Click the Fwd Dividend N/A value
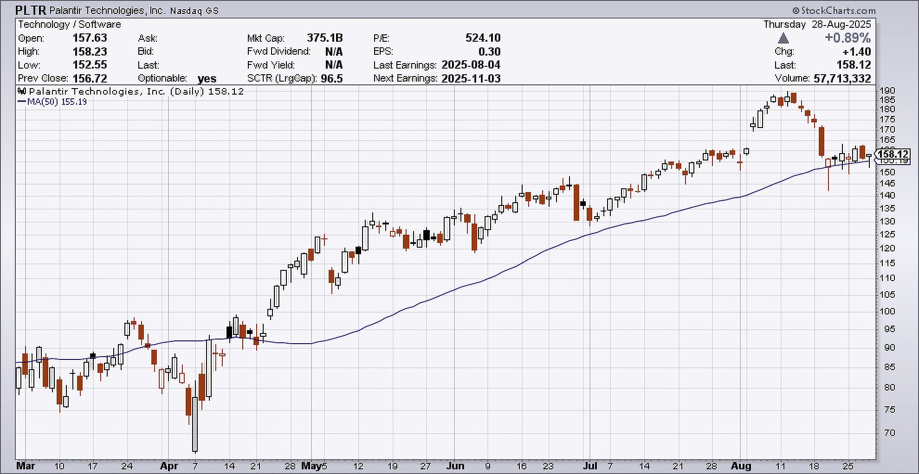The image size is (919, 474). click(334, 51)
